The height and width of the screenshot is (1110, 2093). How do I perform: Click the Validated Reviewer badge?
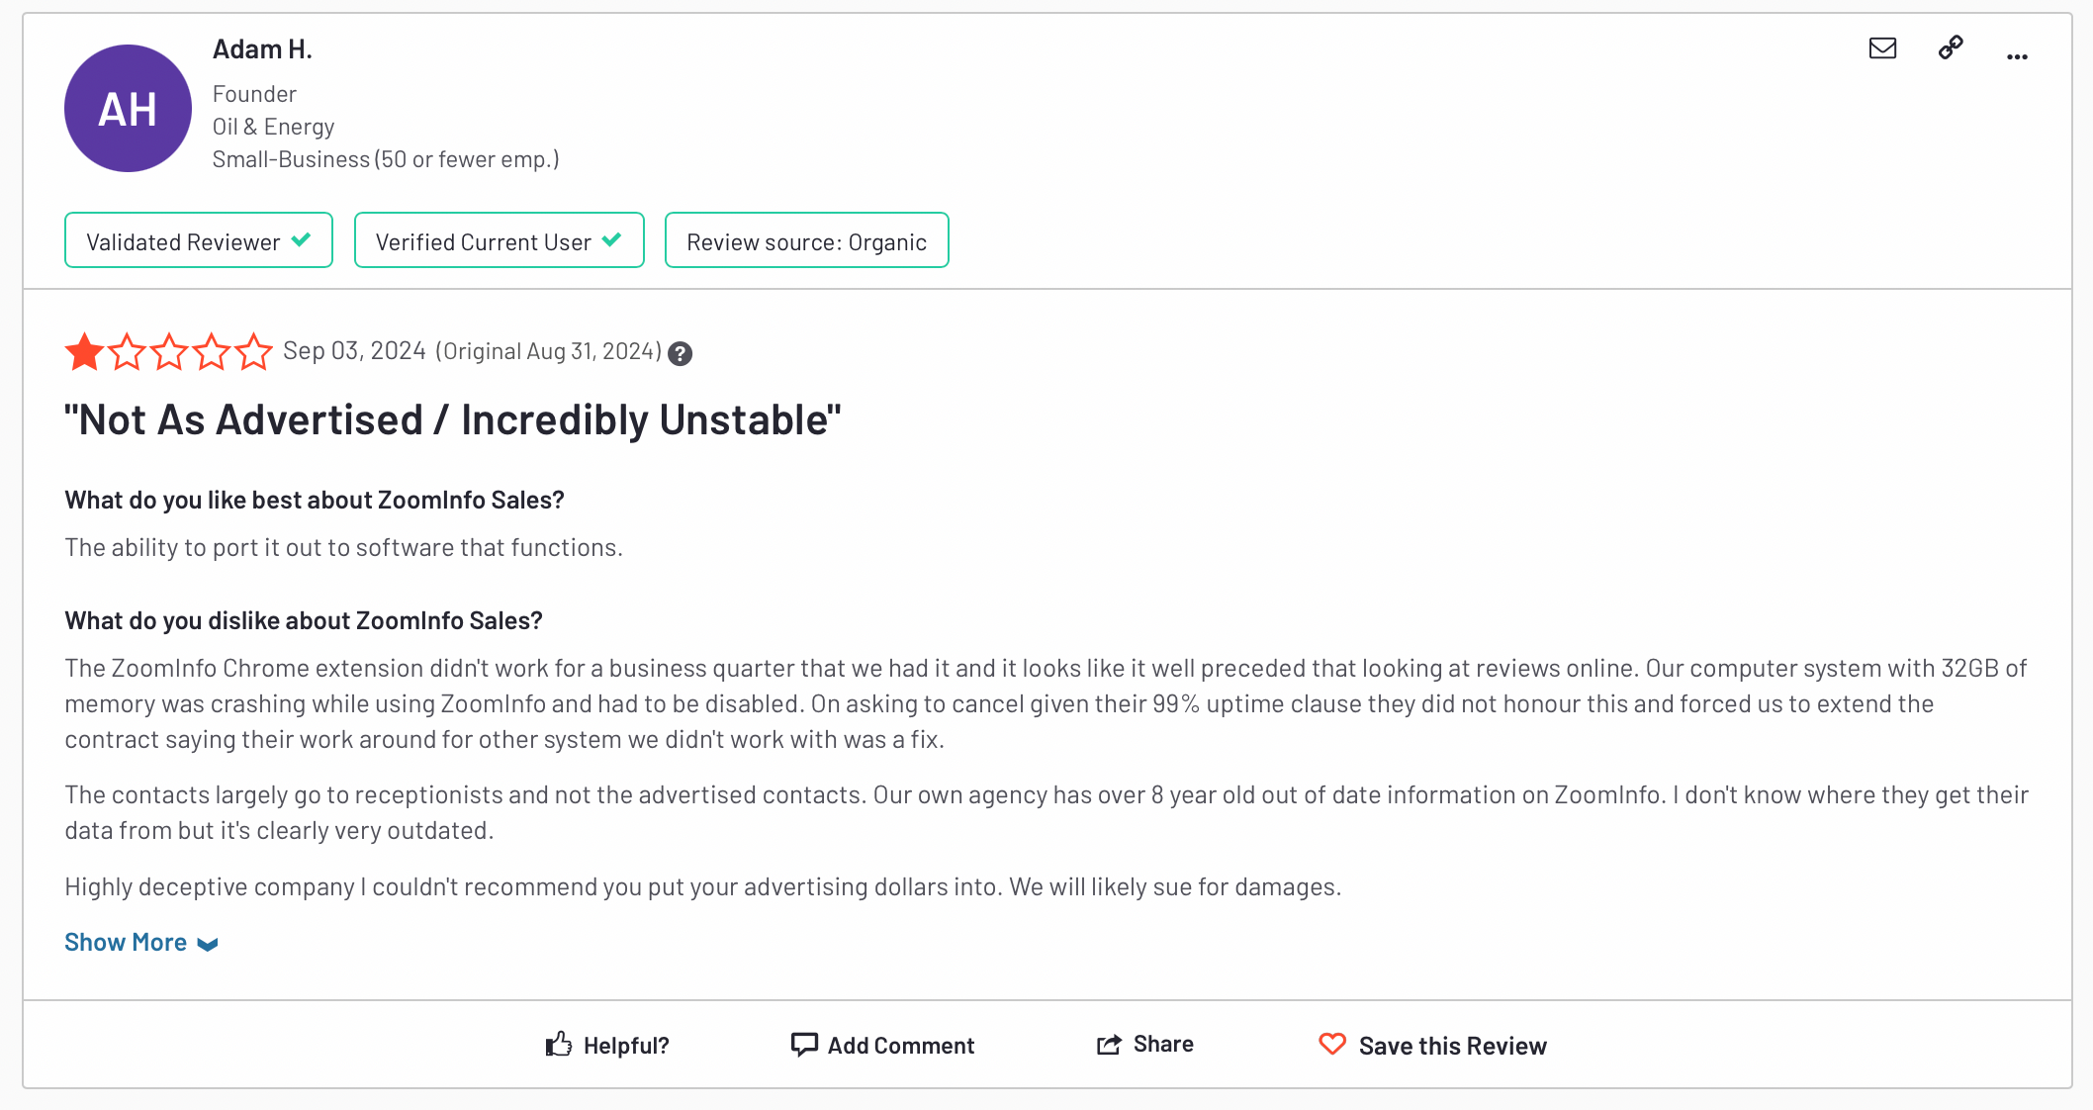click(x=199, y=240)
